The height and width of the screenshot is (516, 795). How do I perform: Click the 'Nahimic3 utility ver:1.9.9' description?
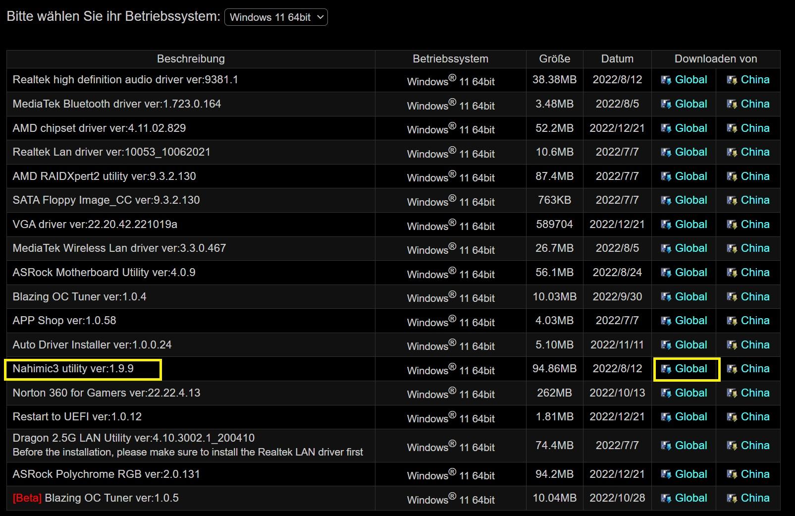[x=73, y=369]
